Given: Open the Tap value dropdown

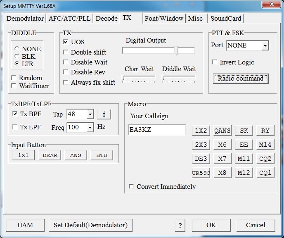Looking at the screenshot, I should click(90, 114).
